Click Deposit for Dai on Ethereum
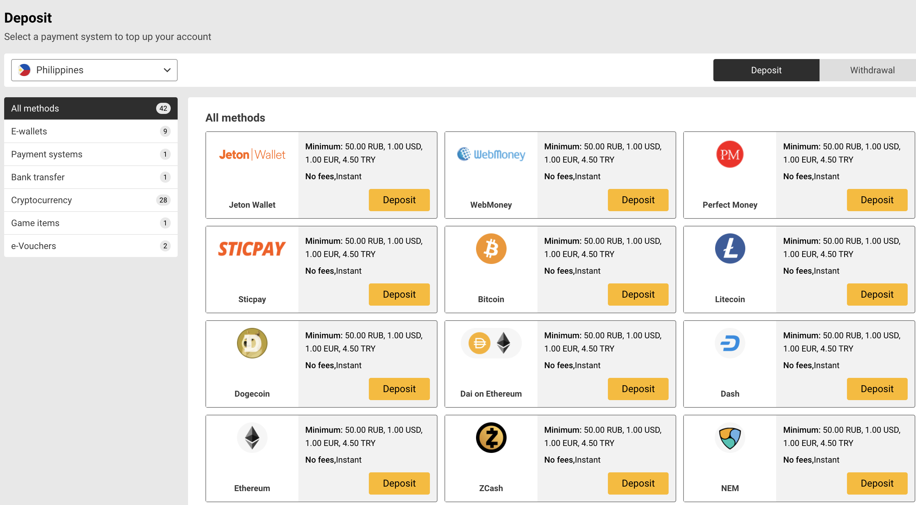This screenshot has width=916, height=505. (x=638, y=389)
